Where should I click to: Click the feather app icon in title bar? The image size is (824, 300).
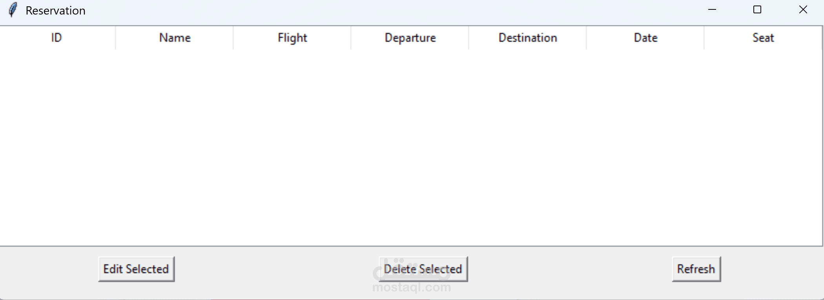pyautogui.click(x=13, y=10)
